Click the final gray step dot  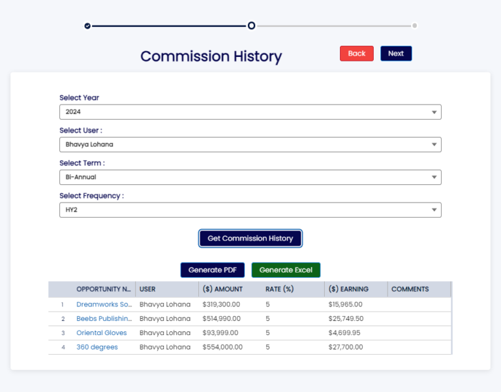pos(415,26)
